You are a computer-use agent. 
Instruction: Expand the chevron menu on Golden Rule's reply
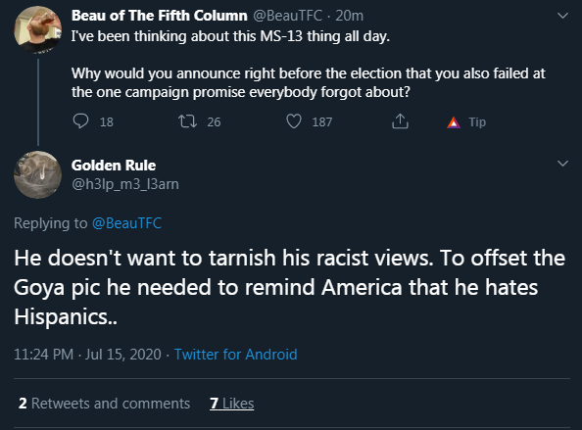click(x=562, y=164)
